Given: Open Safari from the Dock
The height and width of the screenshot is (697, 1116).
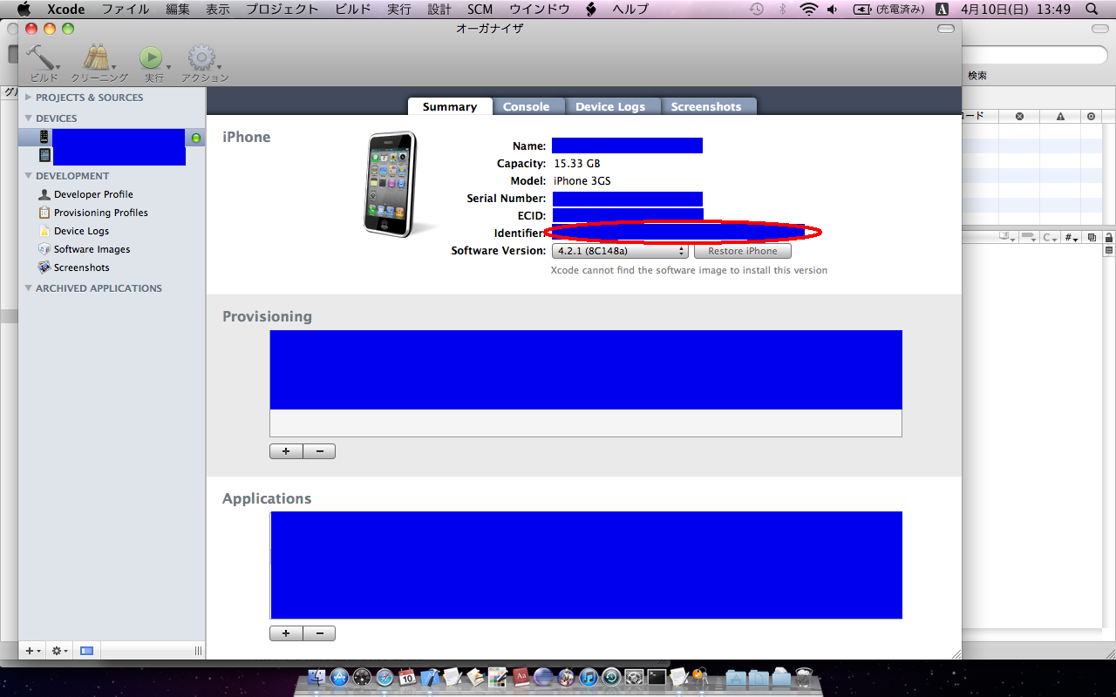Looking at the screenshot, I should pos(384,677).
